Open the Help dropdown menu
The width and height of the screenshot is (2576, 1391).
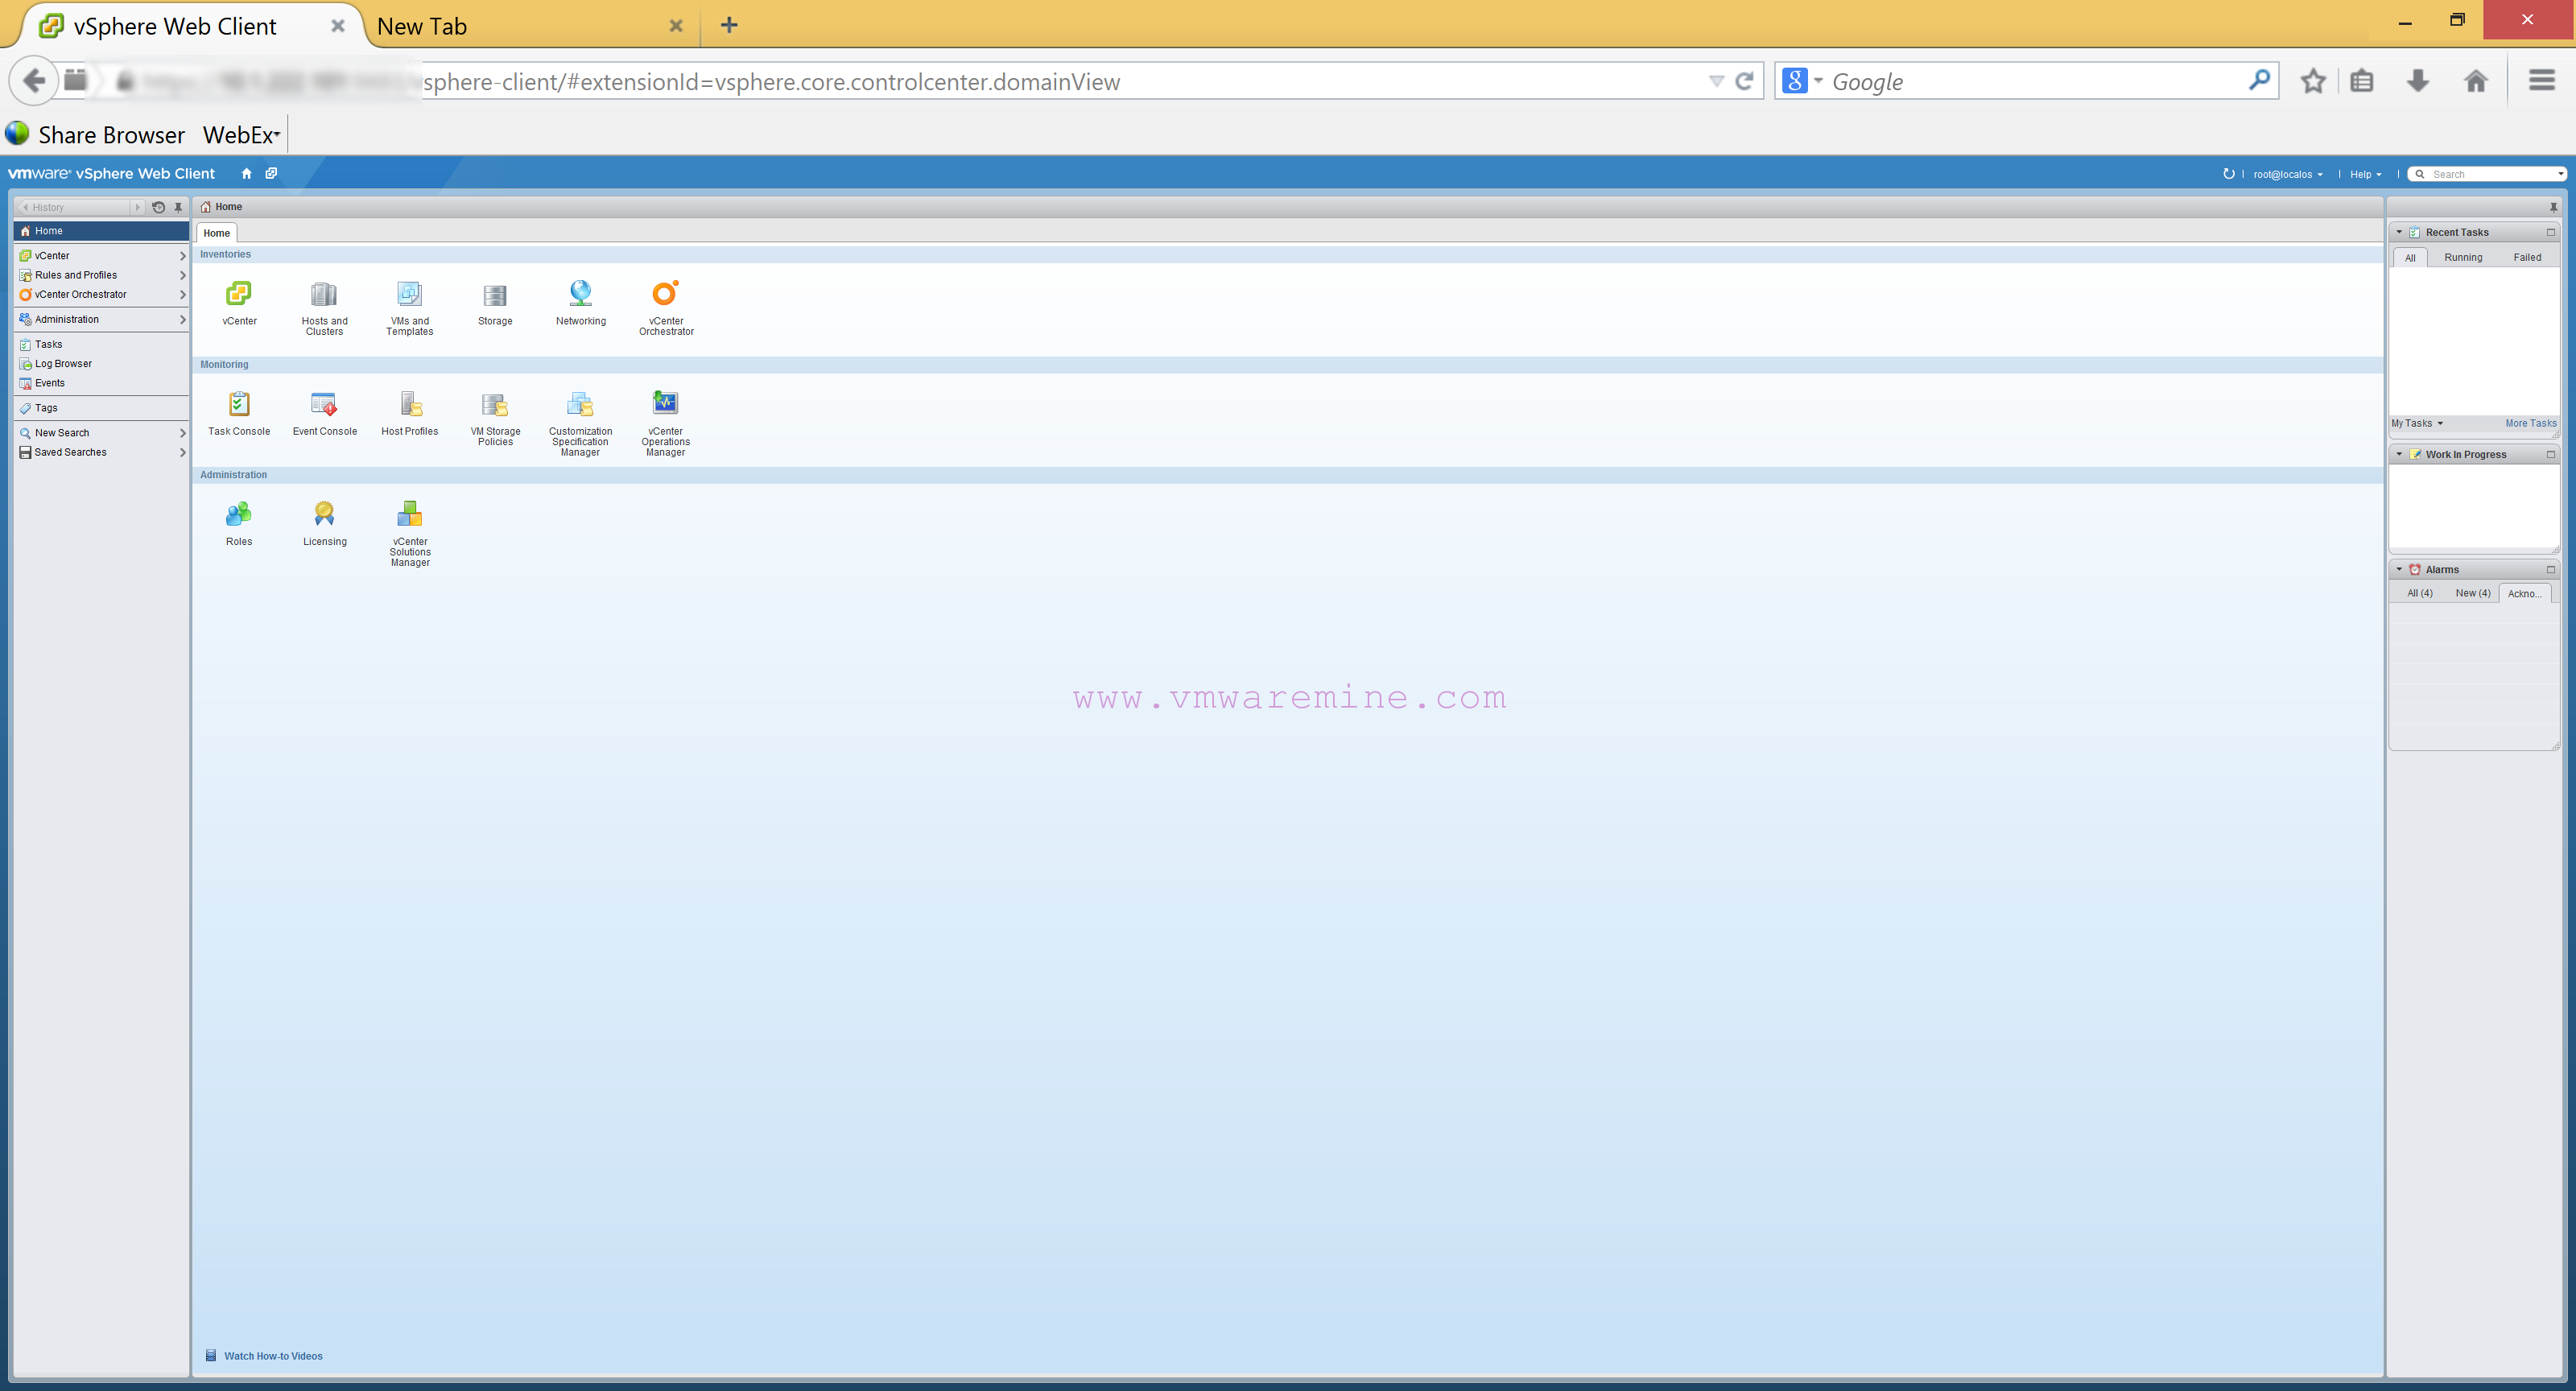tap(2364, 174)
